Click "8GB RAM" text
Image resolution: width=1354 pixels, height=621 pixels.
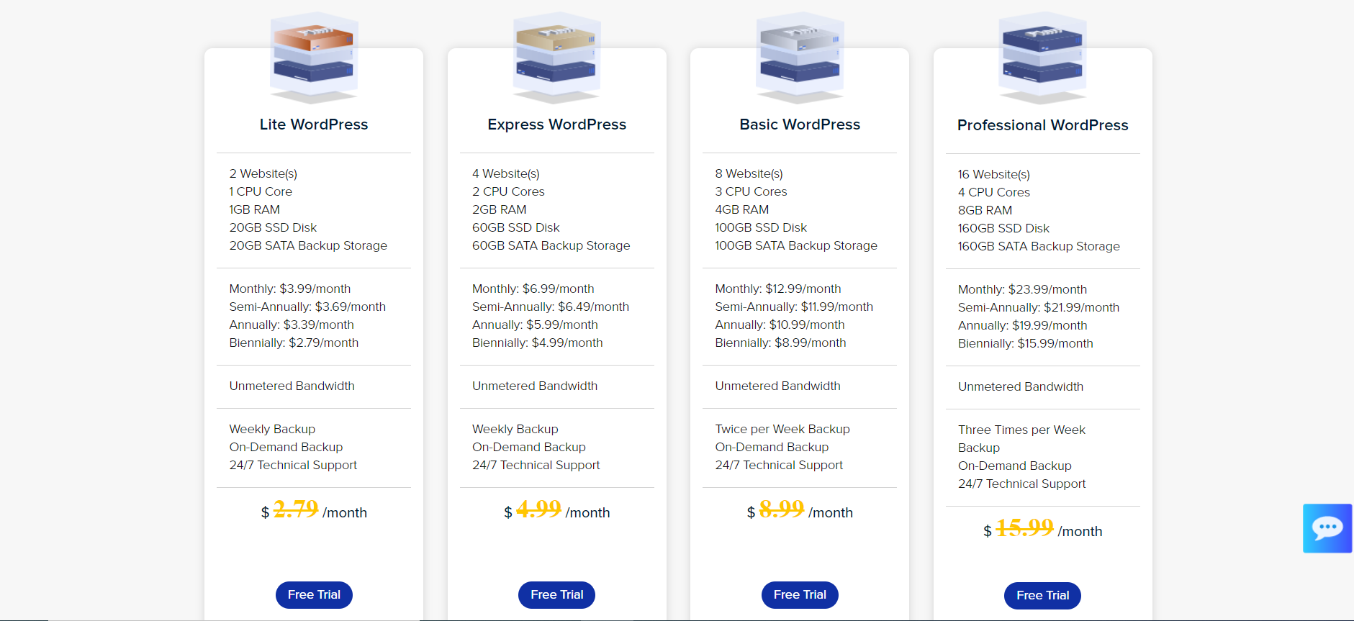(x=985, y=210)
